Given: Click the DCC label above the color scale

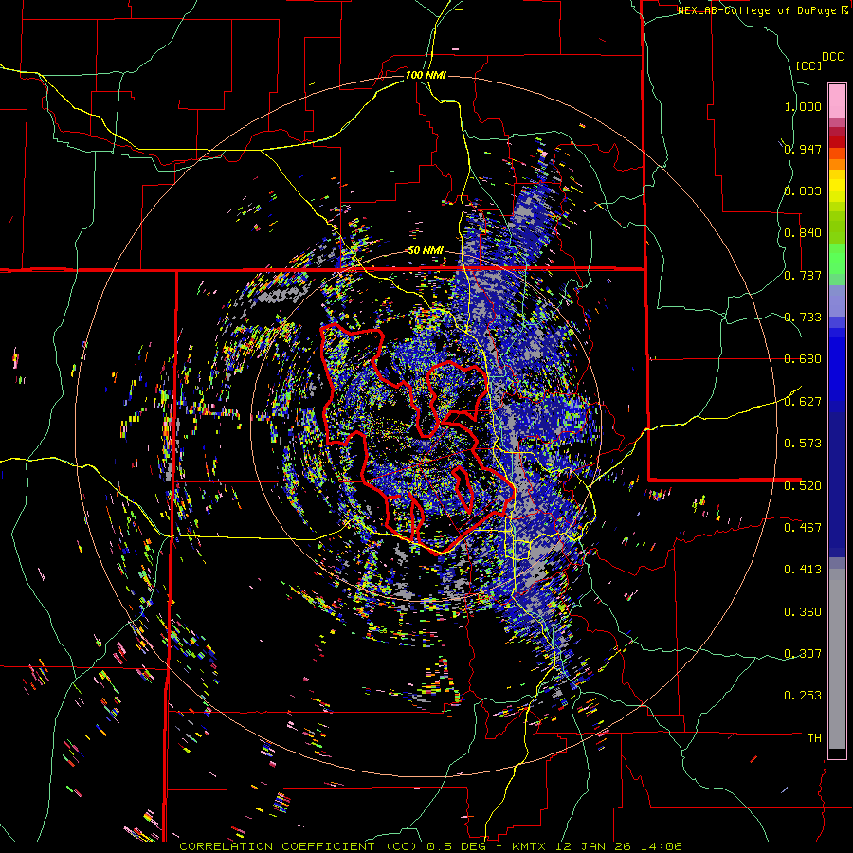Looking at the screenshot, I should 832,57.
